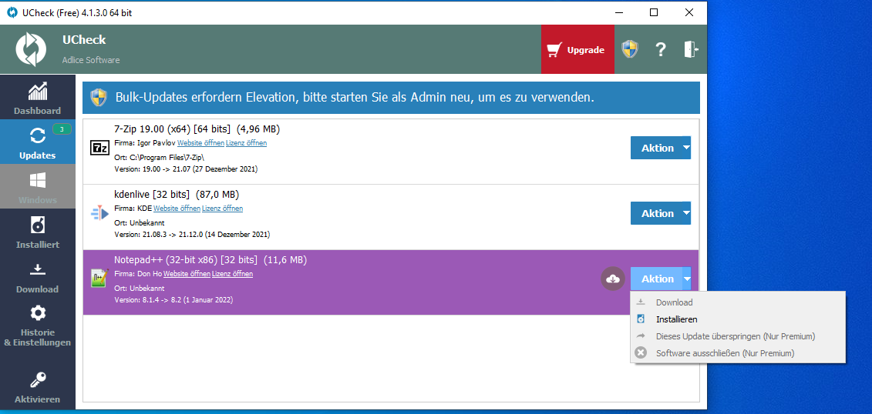Collapse the Aktion dropdown arrow for Notepad++
This screenshot has width=872, height=414.
pyautogui.click(x=687, y=279)
